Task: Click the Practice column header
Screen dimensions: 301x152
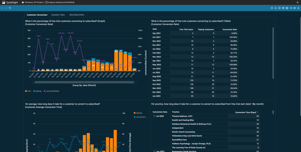Action: 176,112
